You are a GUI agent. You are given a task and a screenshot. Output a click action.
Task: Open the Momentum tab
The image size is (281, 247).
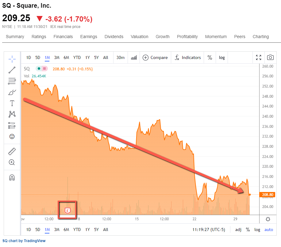pos(216,37)
